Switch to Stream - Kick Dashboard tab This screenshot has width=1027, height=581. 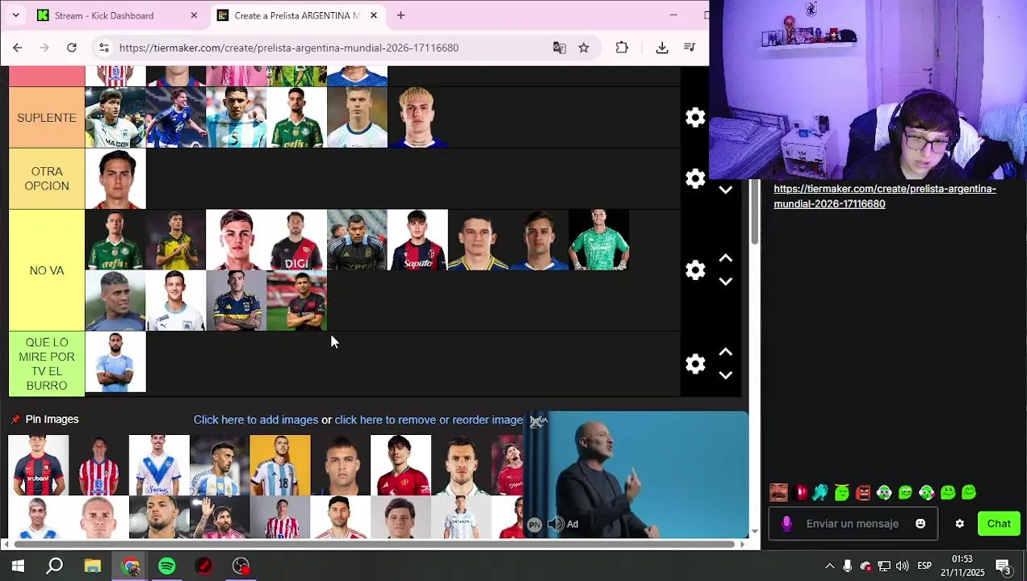(x=113, y=15)
